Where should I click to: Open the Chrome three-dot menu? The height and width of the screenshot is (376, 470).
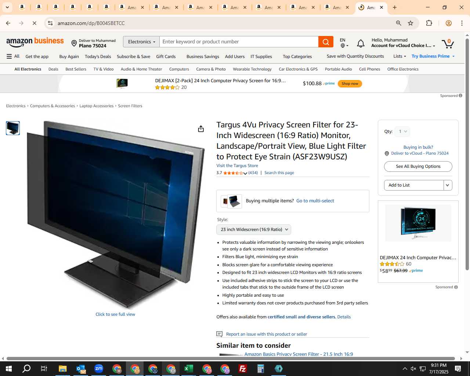click(x=462, y=23)
